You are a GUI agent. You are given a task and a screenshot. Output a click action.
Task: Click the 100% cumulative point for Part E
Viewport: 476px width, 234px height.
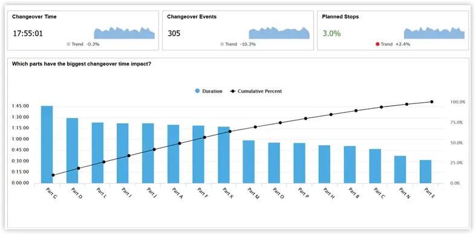pos(432,102)
